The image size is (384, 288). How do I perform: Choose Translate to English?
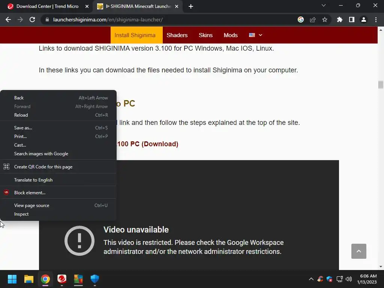[x=58, y=180]
